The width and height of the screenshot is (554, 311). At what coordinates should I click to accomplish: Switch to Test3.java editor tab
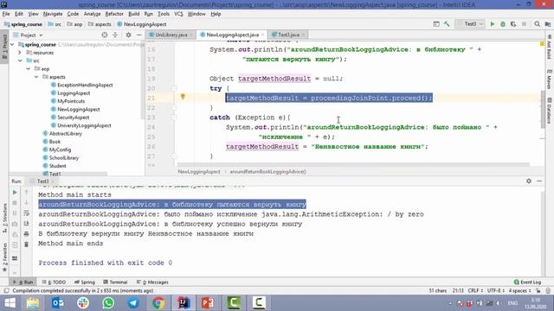point(288,35)
